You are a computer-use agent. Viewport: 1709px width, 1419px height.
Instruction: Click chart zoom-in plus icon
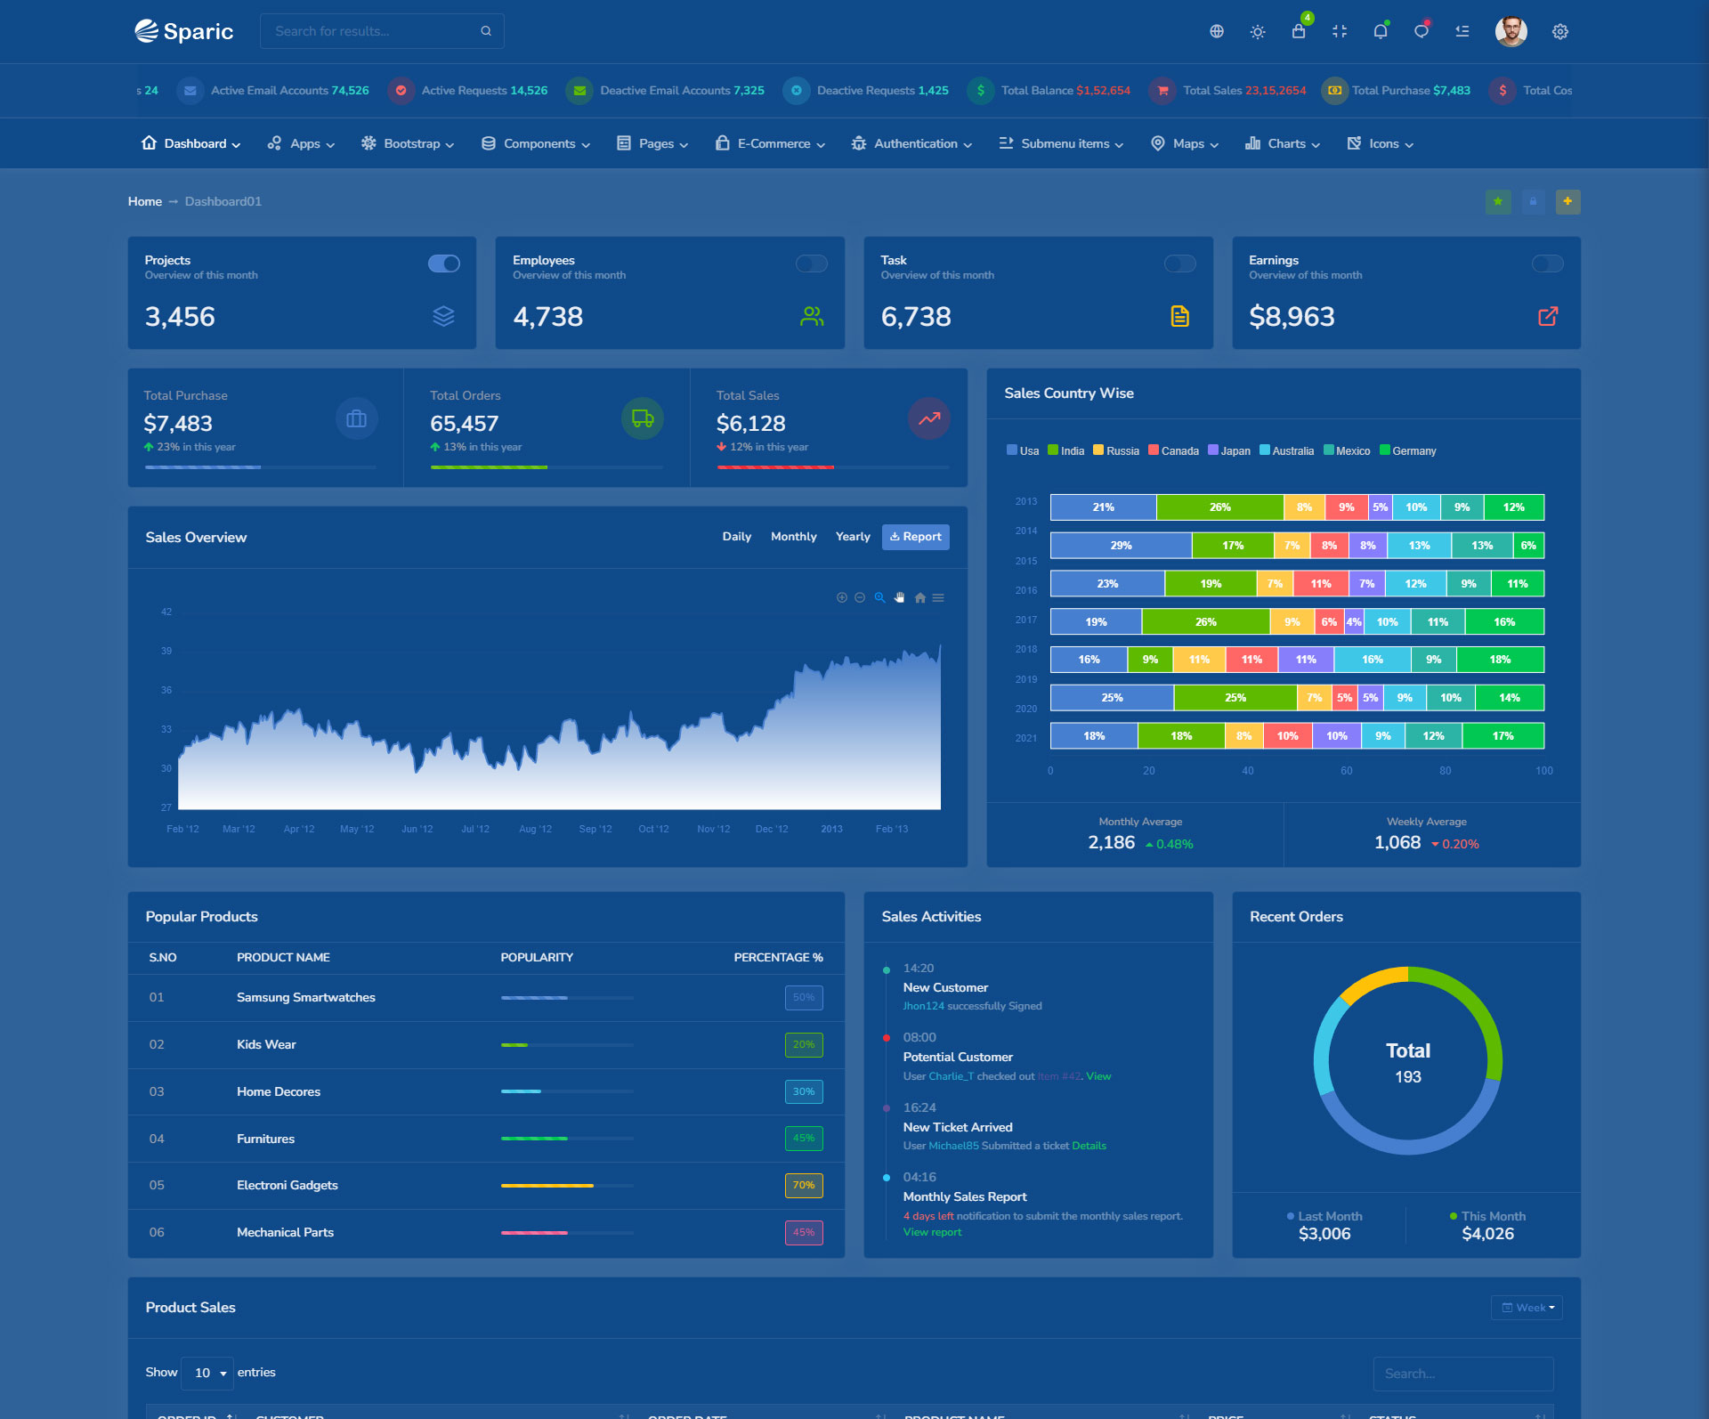pyautogui.click(x=842, y=597)
